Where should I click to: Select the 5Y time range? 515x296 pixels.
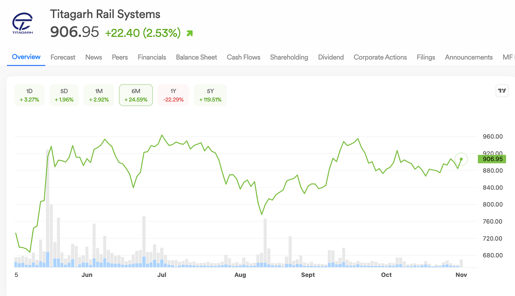[x=210, y=95]
